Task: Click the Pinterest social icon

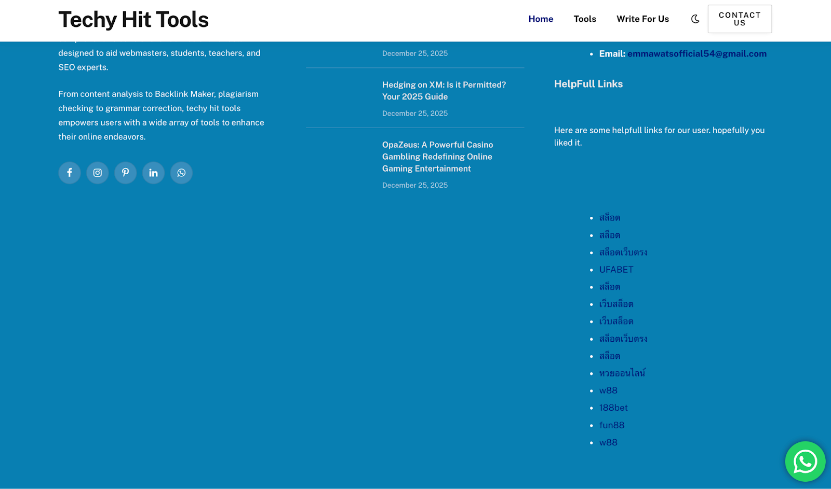Action: click(126, 173)
